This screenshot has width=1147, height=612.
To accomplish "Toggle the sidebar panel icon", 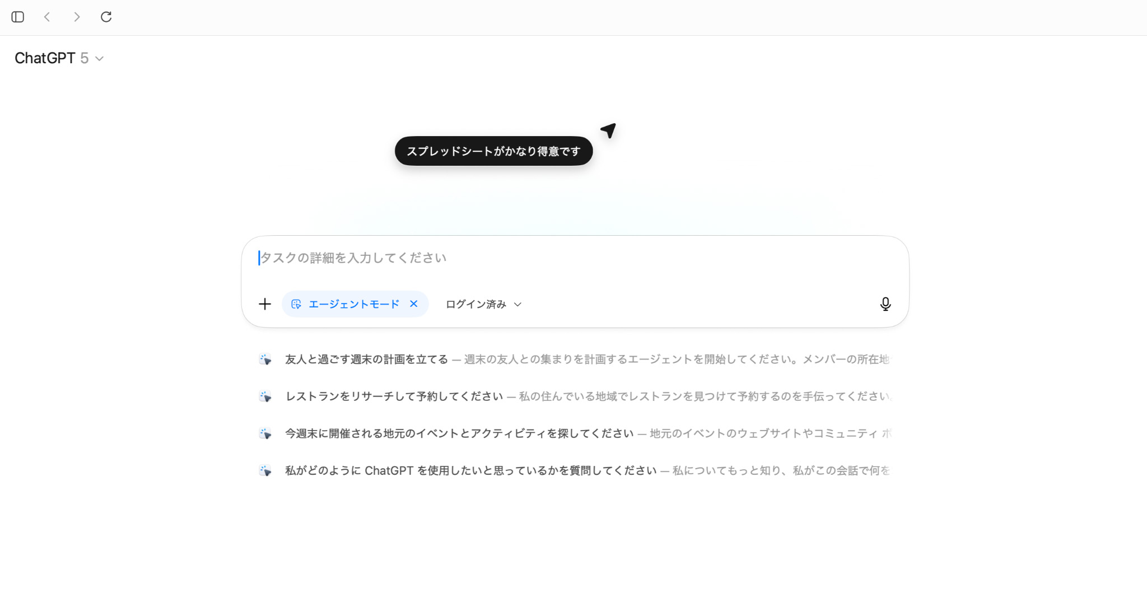I will click(18, 17).
